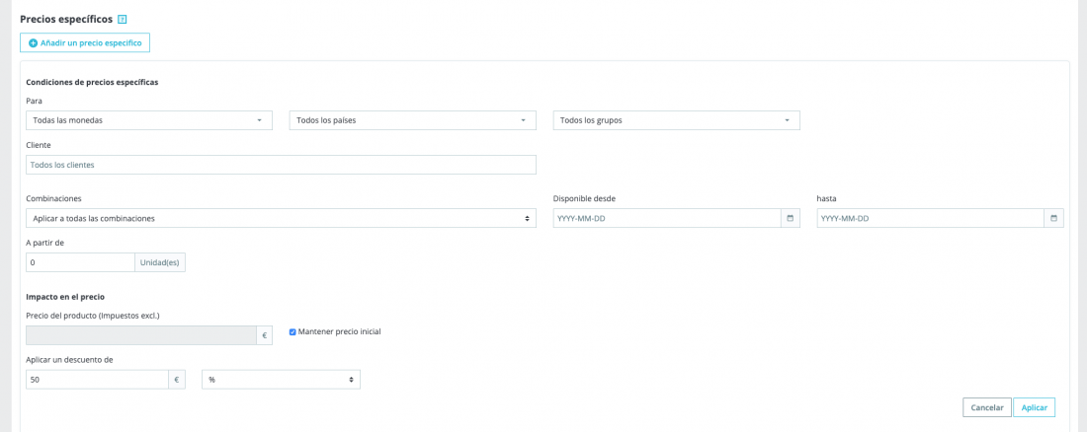The height and width of the screenshot is (432, 1087).
Task: Click Añadir un precio específico button
Action: 85,43
